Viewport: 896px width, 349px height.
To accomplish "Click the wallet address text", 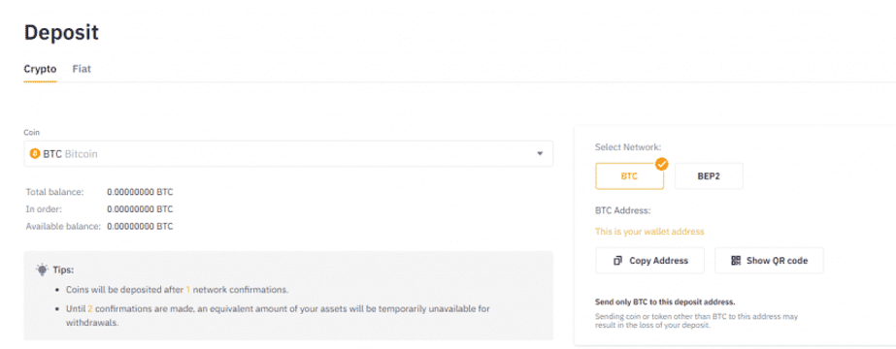I will (649, 232).
